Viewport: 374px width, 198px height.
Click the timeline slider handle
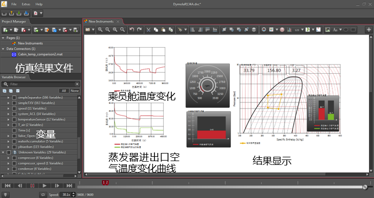pyautogui.click(x=365, y=187)
